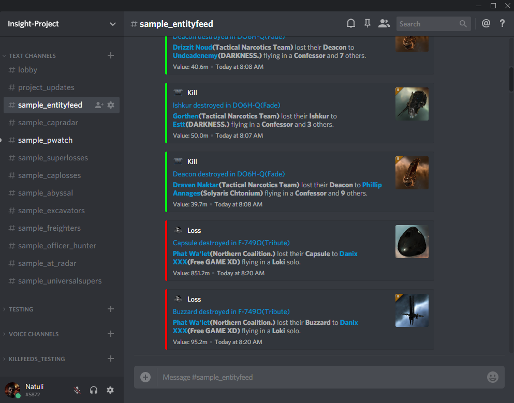Image resolution: width=514 pixels, height=403 pixels.
Task: Open Gorthen pilot link
Action: 185,116
